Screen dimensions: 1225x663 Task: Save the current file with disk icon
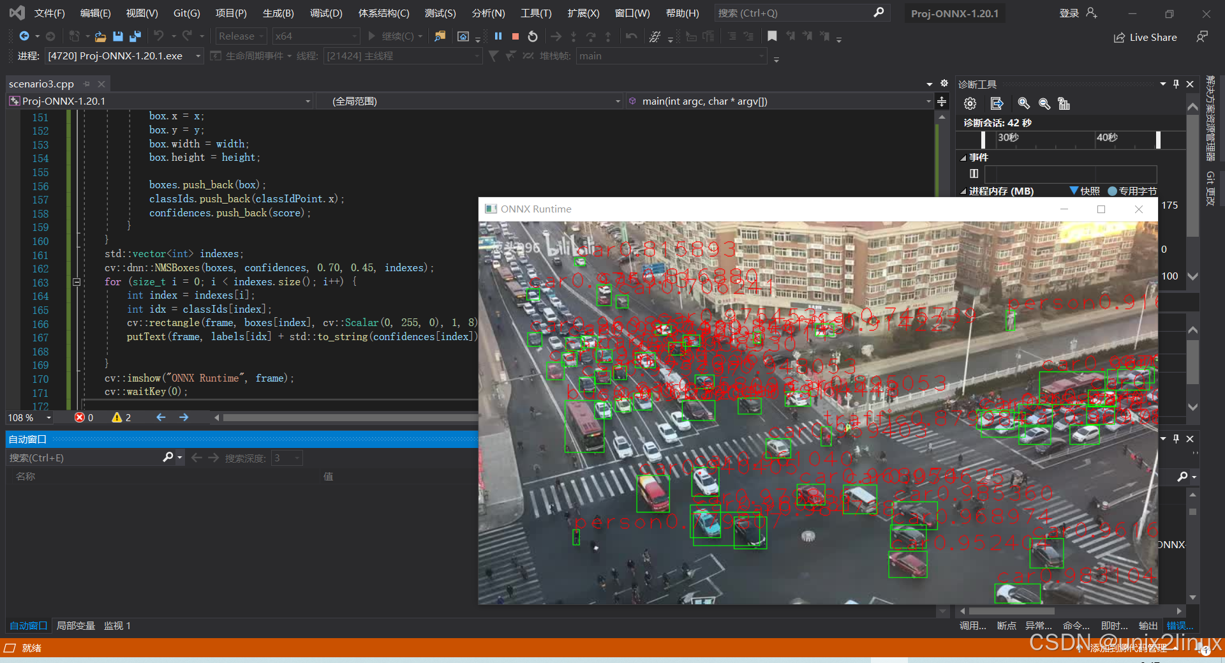pyautogui.click(x=117, y=36)
